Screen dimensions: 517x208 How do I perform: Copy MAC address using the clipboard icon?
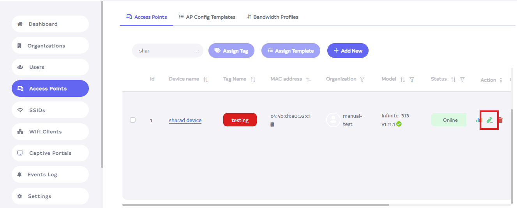(x=272, y=124)
